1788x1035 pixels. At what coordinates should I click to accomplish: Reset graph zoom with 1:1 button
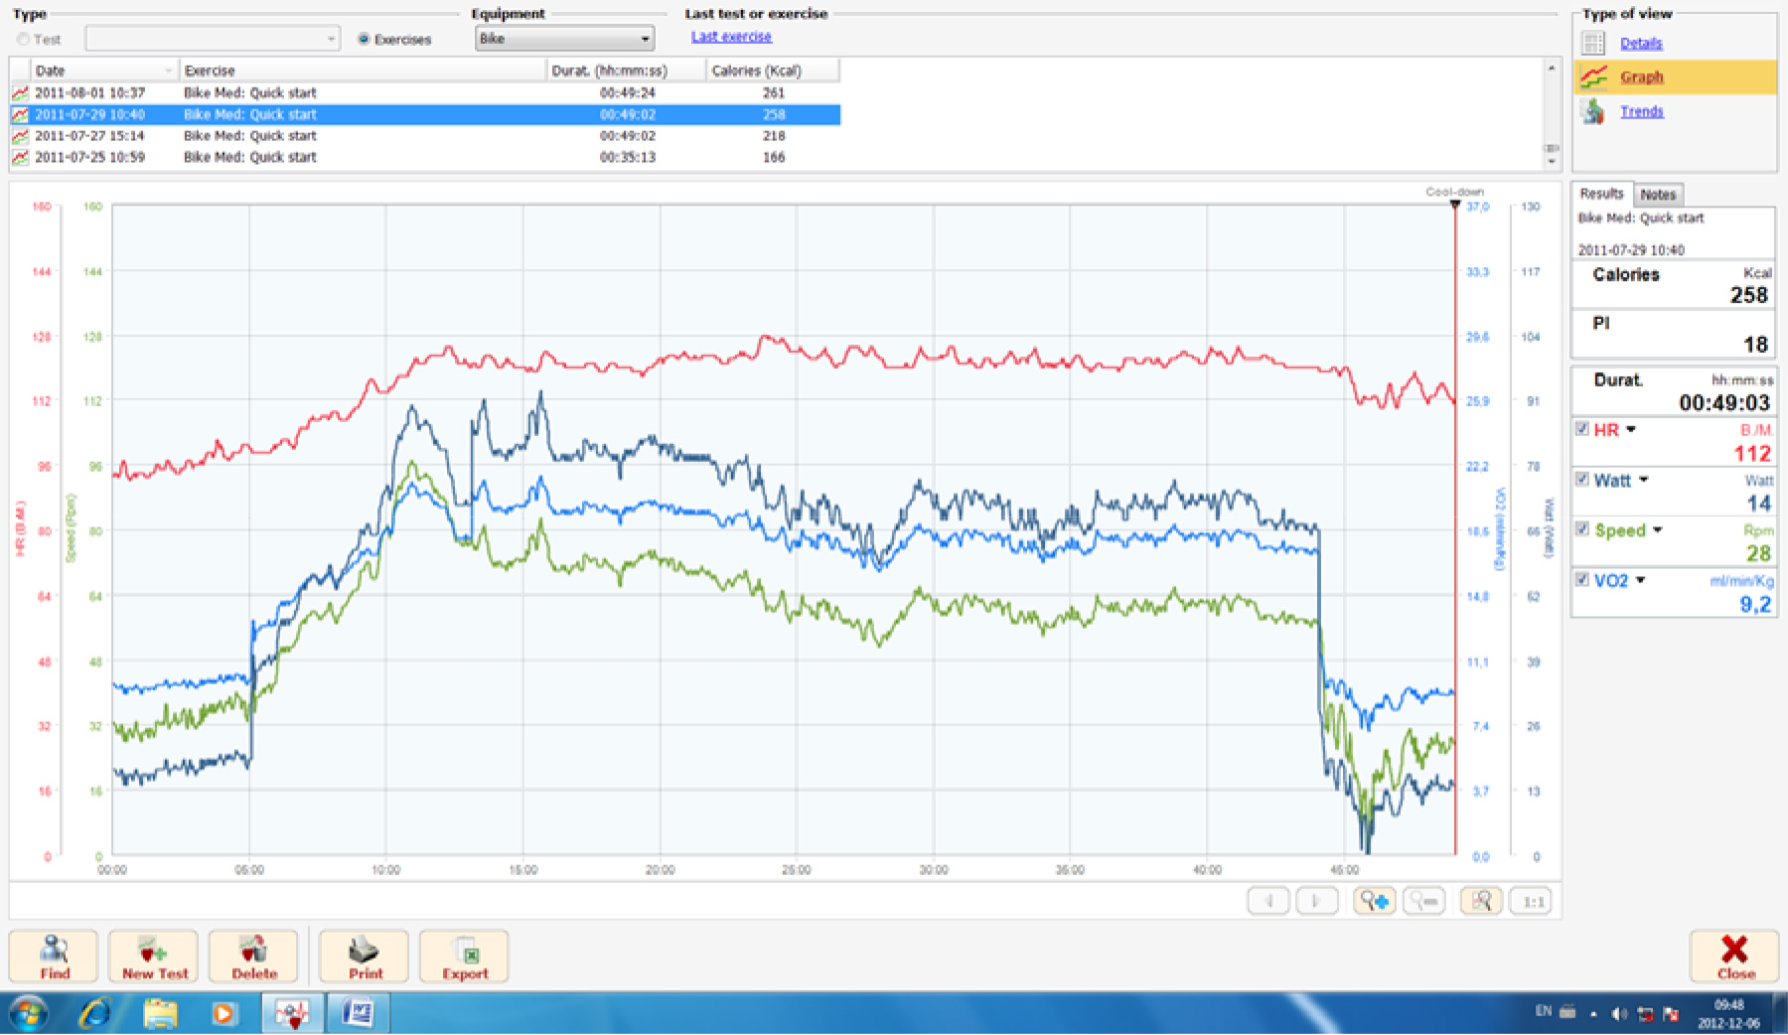(x=1533, y=901)
